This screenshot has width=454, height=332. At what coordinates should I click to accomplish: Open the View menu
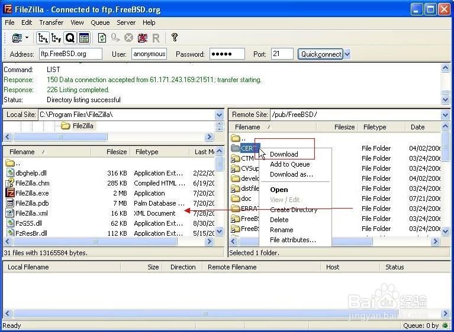click(x=77, y=22)
